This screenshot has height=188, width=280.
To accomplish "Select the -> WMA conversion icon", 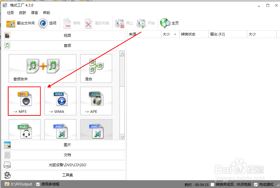I will coord(60,101).
